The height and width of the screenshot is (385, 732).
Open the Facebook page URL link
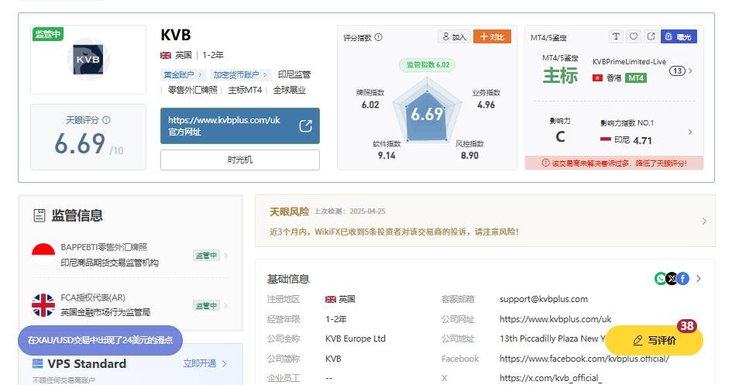coord(584,359)
